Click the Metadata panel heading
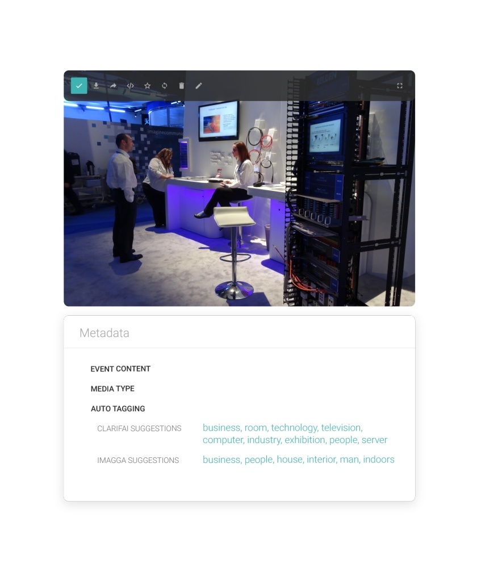The image size is (481, 568). tap(104, 333)
